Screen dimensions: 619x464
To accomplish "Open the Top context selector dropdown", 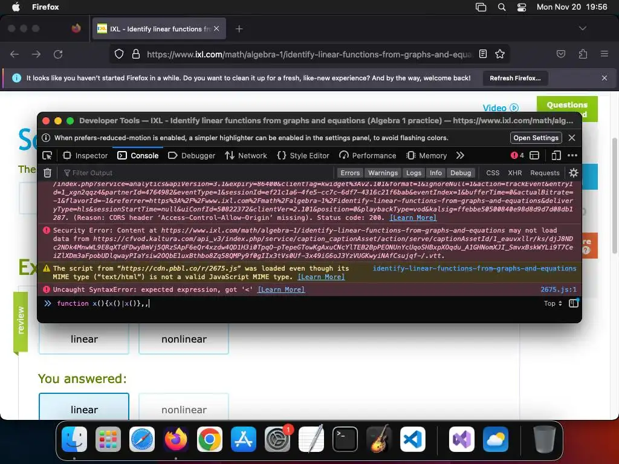I will click(553, 303).
